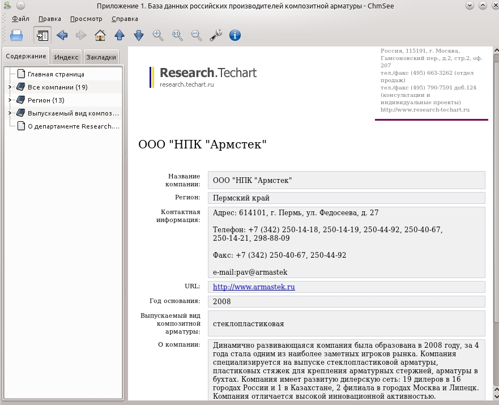The height and width of the screenshot is (405, 499).
Task: Click the Print toolbar icon
Action: (x=16, y=35)
